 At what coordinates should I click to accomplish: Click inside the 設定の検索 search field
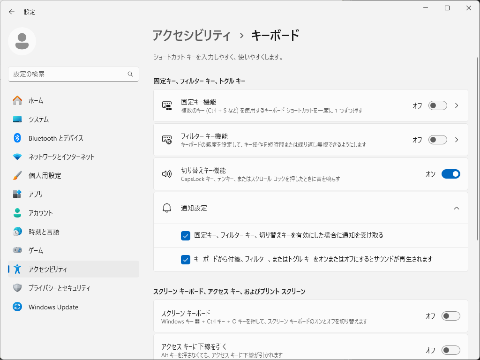(73, 74)
